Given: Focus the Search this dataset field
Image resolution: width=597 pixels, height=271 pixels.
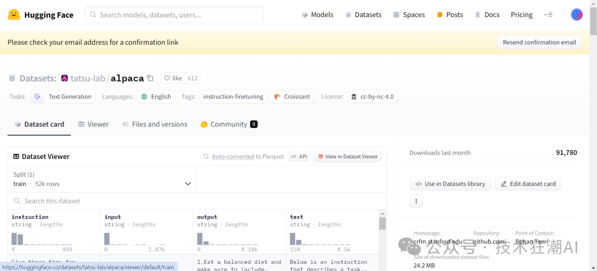Looking at the screenshot, I should [197, 201].
